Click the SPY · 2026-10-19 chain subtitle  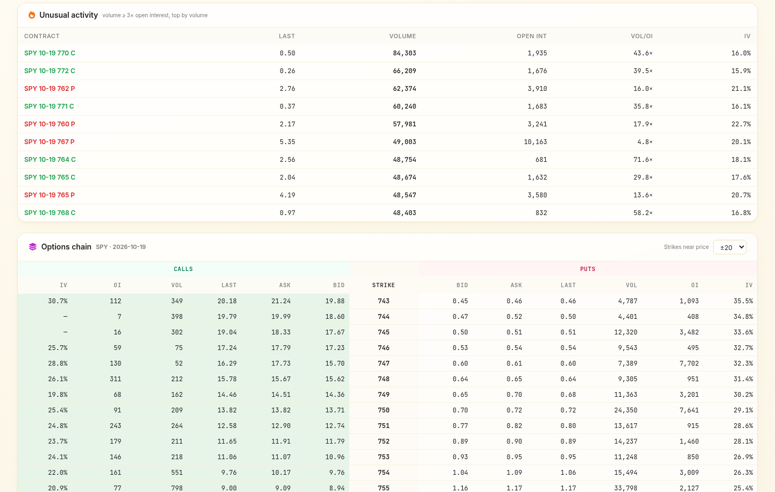pos(121,247)
